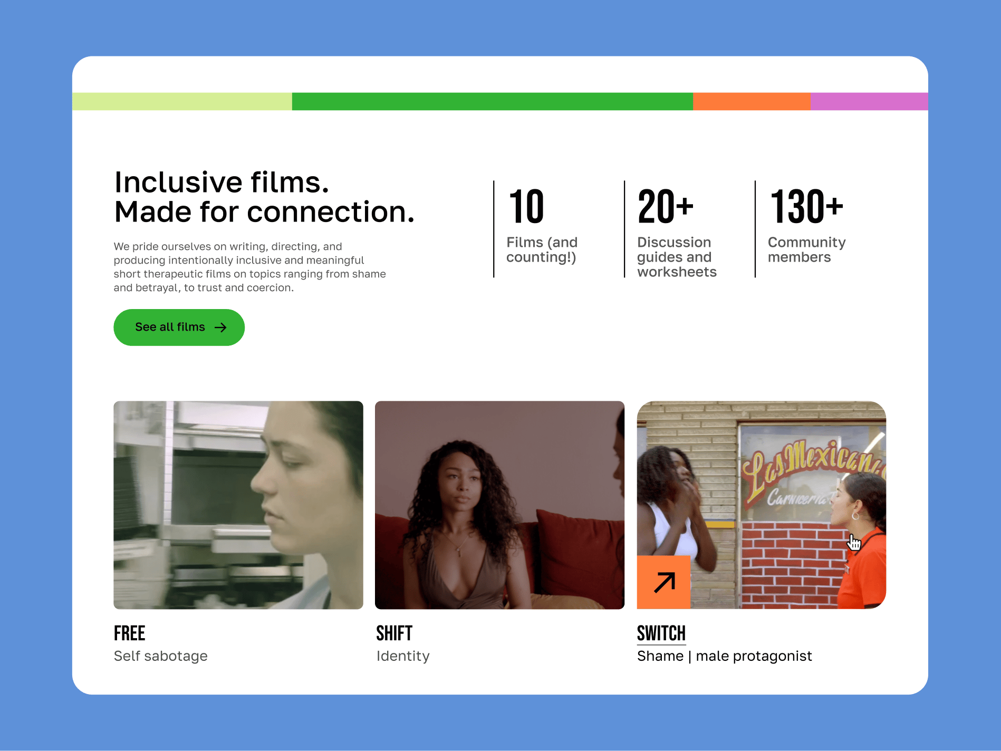Click the 130+ community members statistic
This screenshot has height=751, width=1001.
click(807, 207)
